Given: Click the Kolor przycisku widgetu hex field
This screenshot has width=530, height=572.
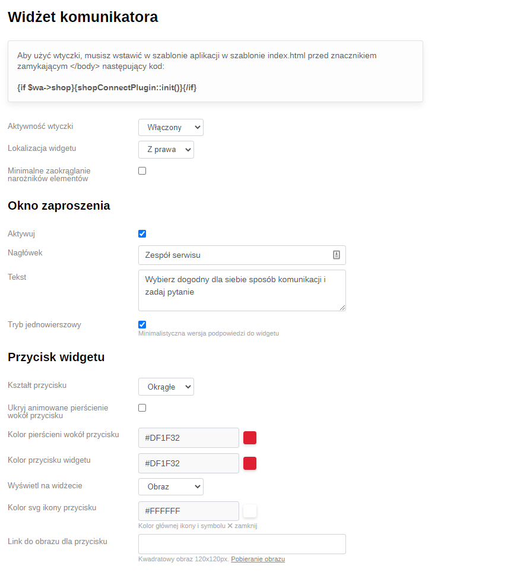Looking at the screenshot, I should [188, 463].
